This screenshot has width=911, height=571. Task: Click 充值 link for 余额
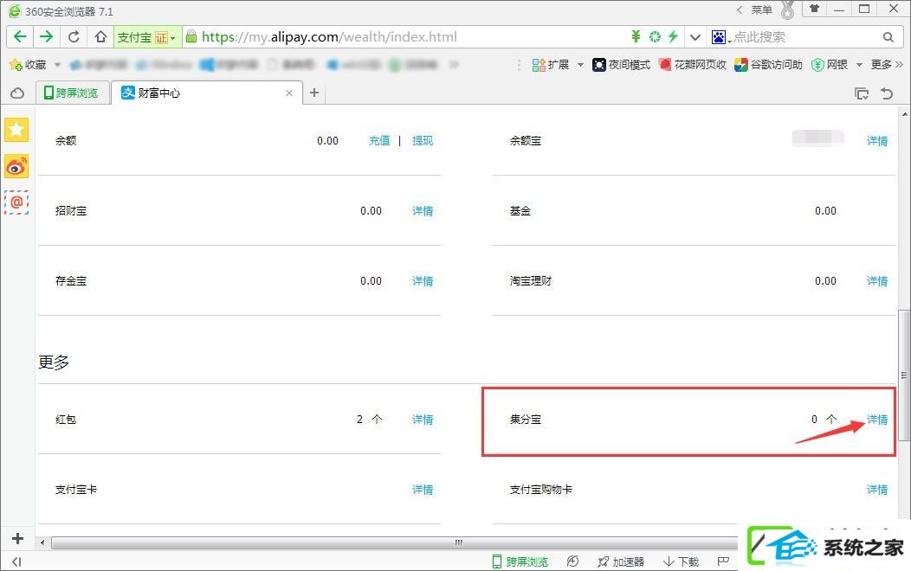(379, 140)
